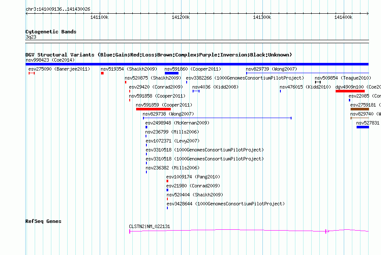The height and width of the screenshot is (255, 381).
Task: Select the nsv527831 variant label
Action: pyautogui.click(x=368, y=123)
